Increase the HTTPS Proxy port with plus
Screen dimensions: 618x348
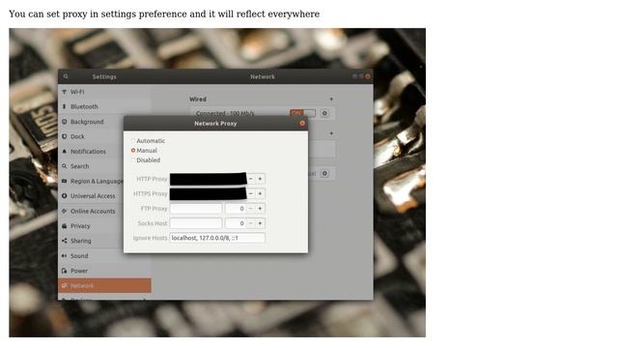[260, 193]
